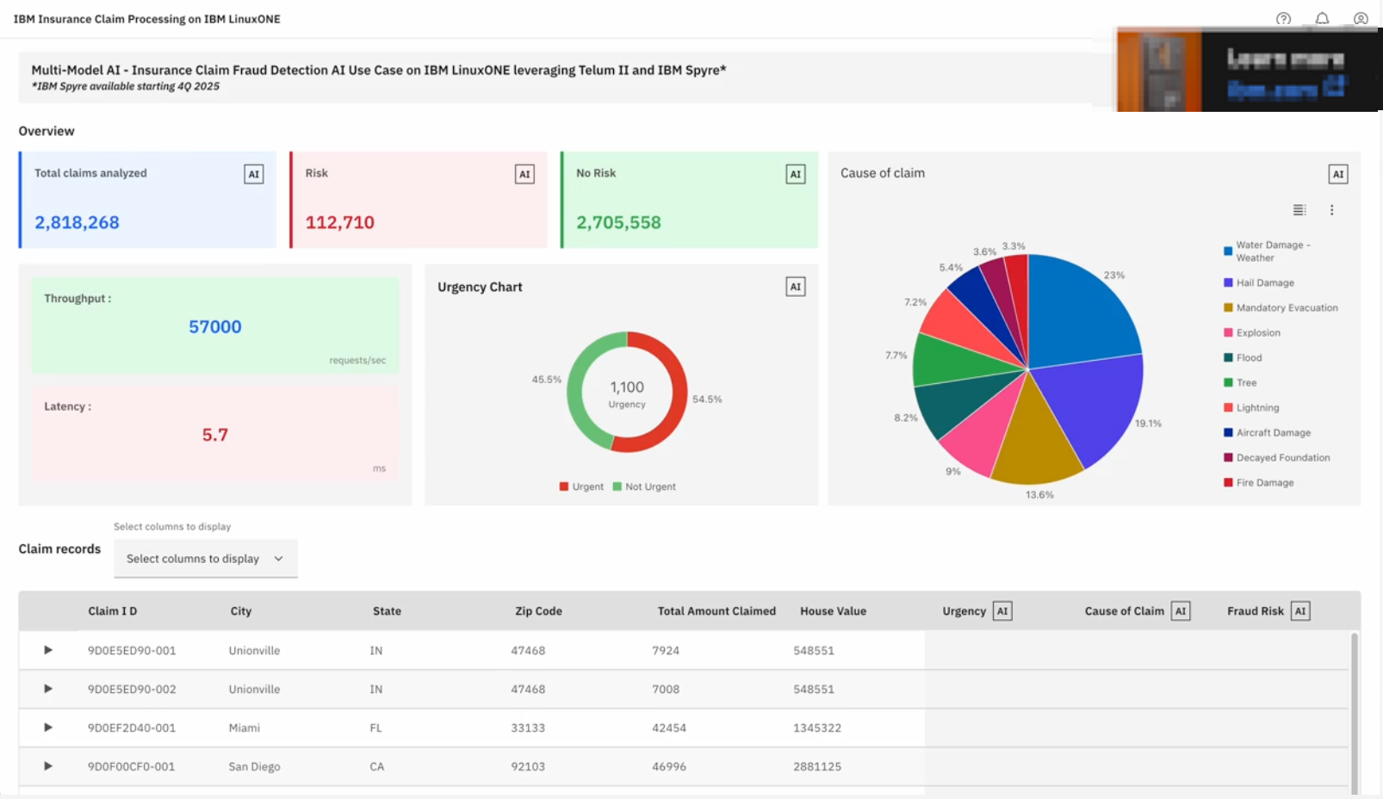
Task: Click AI badge beside Fraud Risk header
Action: [x=1300, y=611]
